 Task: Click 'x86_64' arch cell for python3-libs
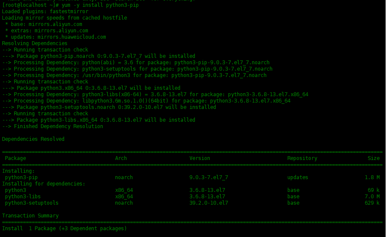pos(124,197)
